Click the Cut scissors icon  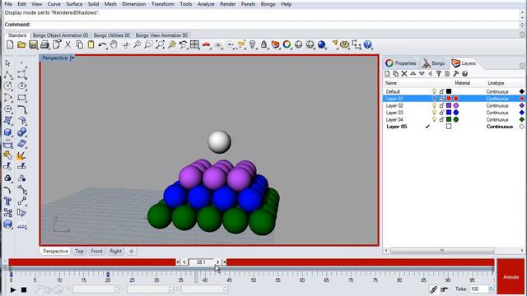tap(68, 44)
